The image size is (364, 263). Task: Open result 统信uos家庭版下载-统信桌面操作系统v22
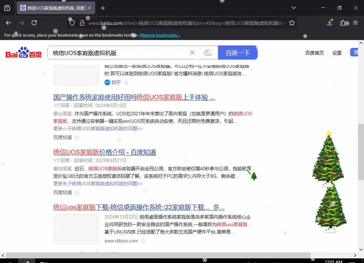(139, 207)
